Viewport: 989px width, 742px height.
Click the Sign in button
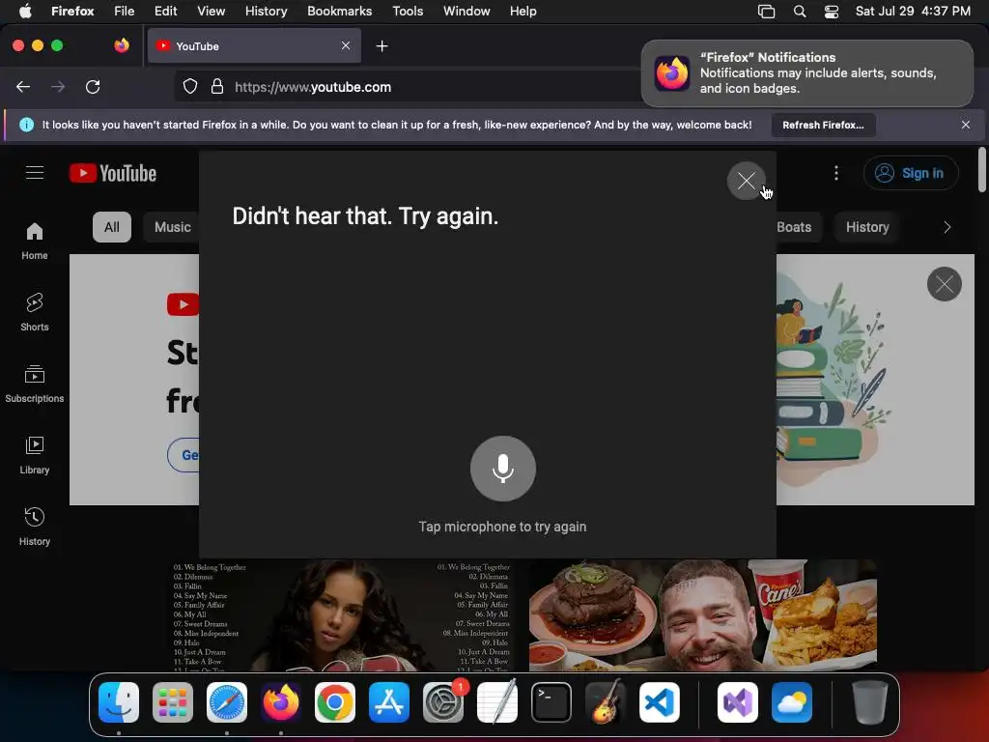[x=911, y=173]
